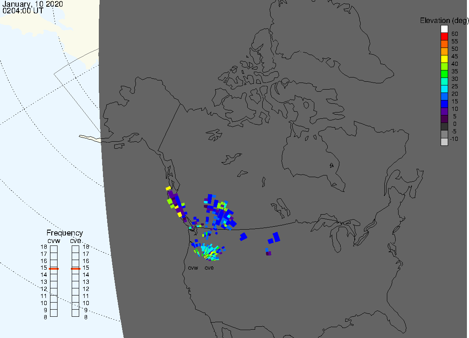Click the '-10' elevation legend label
The width and height of the screenshot is (469, 338).
[x=454, y=139]
